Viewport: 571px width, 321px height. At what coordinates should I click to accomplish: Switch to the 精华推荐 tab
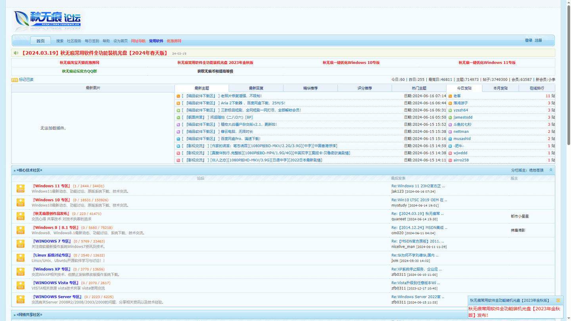310,88
